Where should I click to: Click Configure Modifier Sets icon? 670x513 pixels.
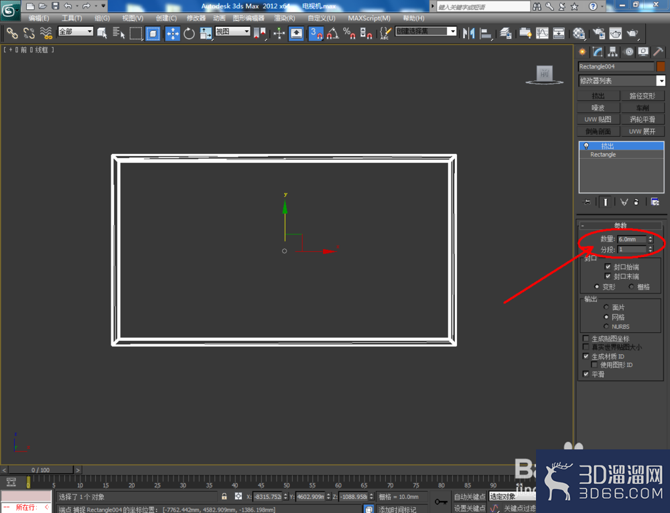click(x=655, y=202)
